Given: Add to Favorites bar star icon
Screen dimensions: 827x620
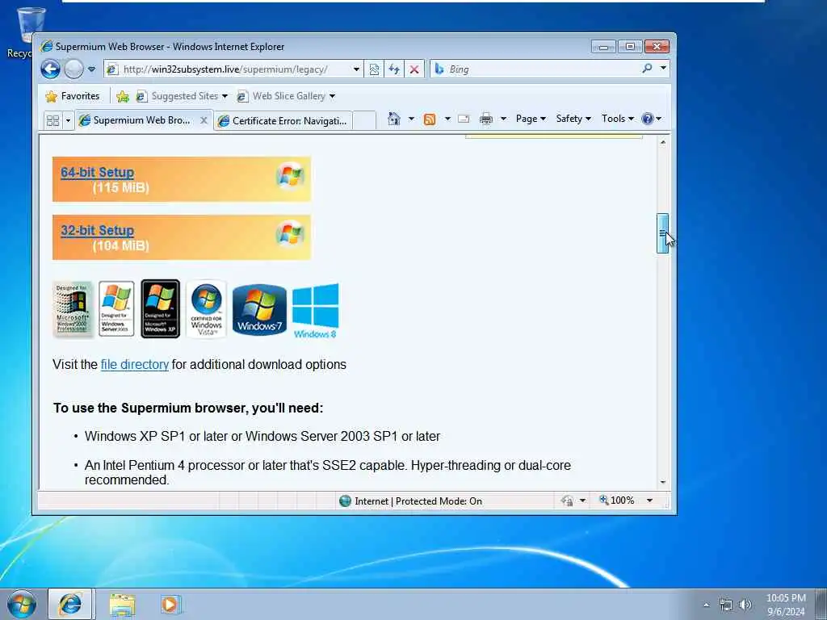Looking at the screenshot, I should click(123, 96).
